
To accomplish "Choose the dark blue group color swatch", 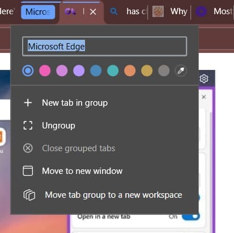I will point(96,70).
